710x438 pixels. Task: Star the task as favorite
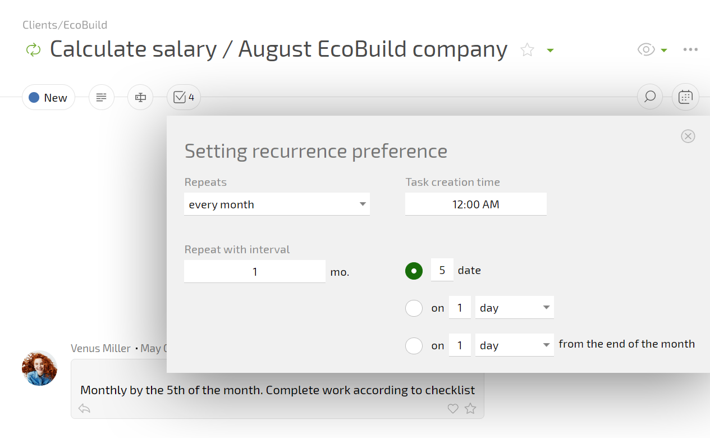click(527, 50)
